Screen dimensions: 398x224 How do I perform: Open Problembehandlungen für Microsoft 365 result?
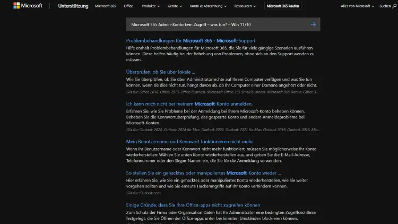(191, 41)
